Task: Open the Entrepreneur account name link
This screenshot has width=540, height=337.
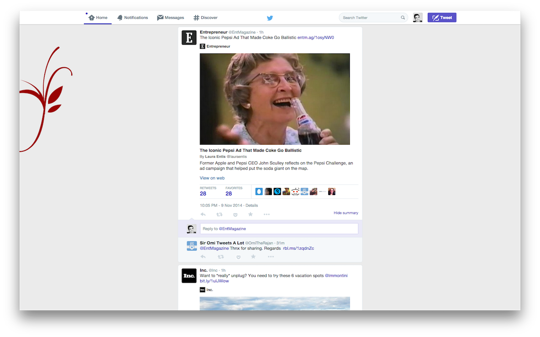Action: pyautogui.click(x=213, y=32)
